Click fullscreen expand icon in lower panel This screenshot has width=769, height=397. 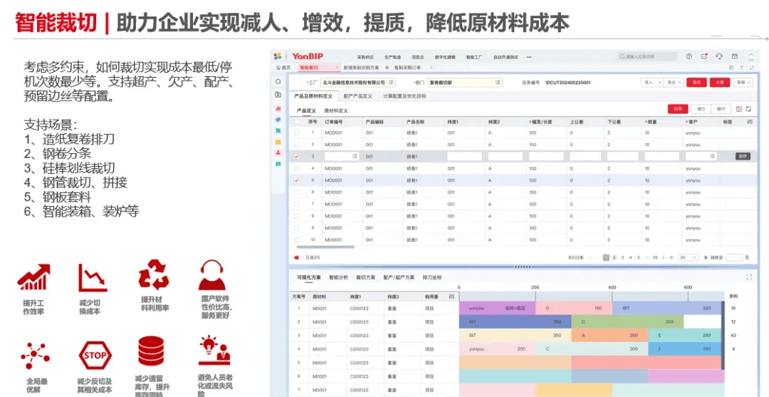coord(749,277)
